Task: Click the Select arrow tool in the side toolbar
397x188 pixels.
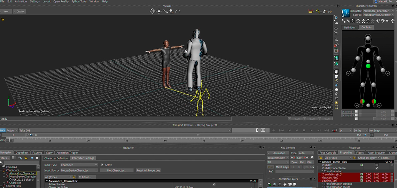Action: point(336,17)
